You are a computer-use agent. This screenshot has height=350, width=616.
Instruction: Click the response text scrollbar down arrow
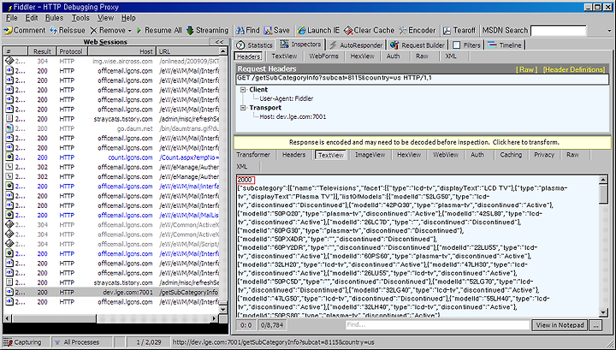(603, 312)
